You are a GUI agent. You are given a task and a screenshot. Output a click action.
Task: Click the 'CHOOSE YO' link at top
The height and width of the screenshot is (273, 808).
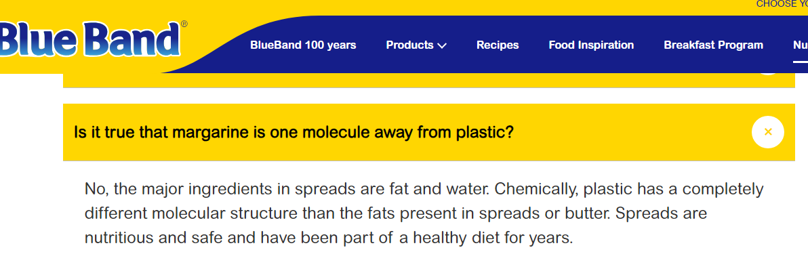782,4
